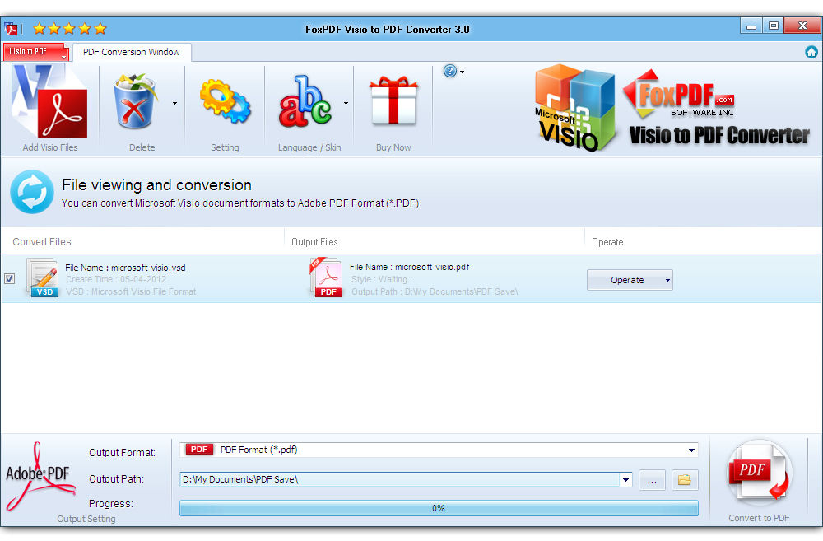The width and height of the screenshot is (823, 541).
Task: Click the app icon in the title bar
Action: [11, 29]
